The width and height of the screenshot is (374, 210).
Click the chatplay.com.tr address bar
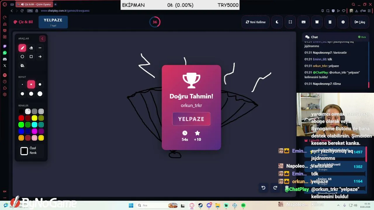[65, 11]
